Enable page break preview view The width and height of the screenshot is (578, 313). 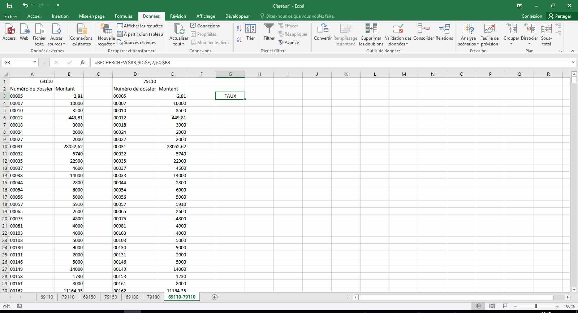(x=506, y=306)
